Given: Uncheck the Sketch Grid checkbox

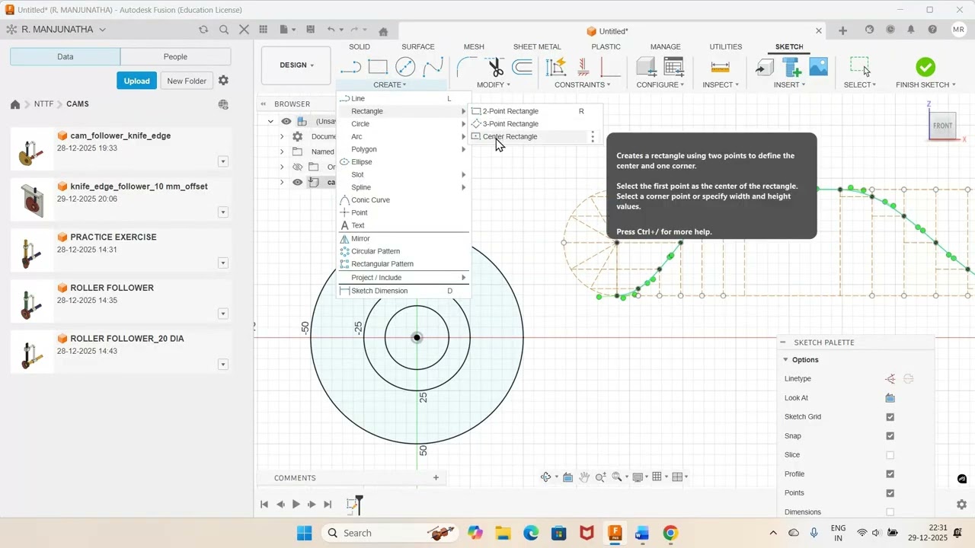Looking at the screenshot, I should [x=890, y=417].
